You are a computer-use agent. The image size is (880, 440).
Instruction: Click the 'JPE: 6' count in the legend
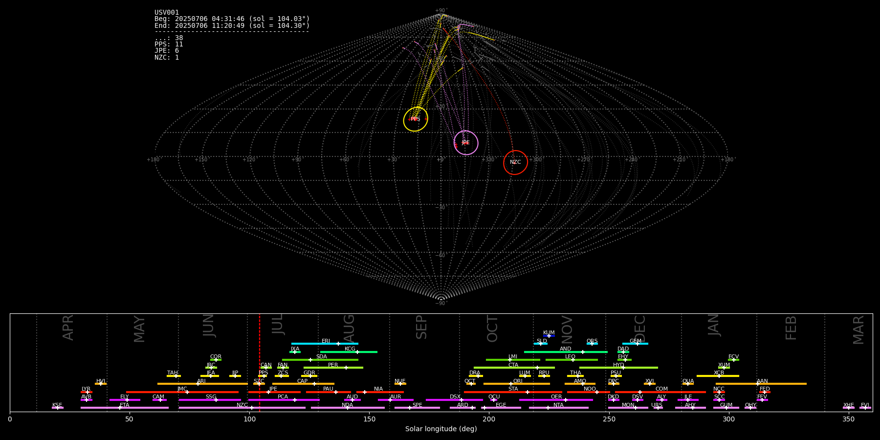(167, 50)
